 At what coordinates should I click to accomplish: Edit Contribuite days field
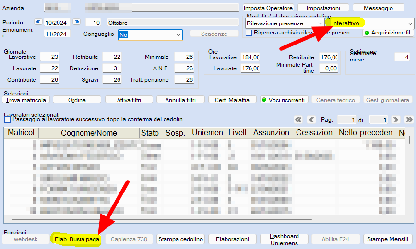[x=49, y=79]
